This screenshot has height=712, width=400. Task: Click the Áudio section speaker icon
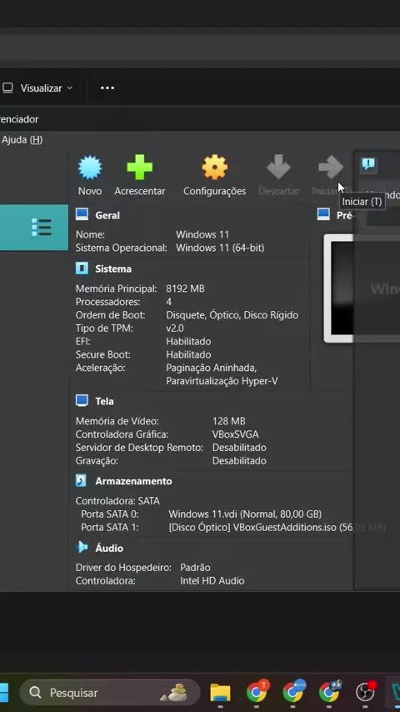tap(82, 547)
